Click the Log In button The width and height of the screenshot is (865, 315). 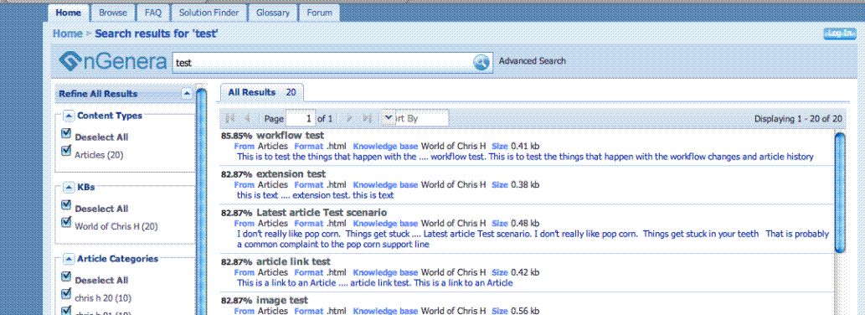point(840,34)
